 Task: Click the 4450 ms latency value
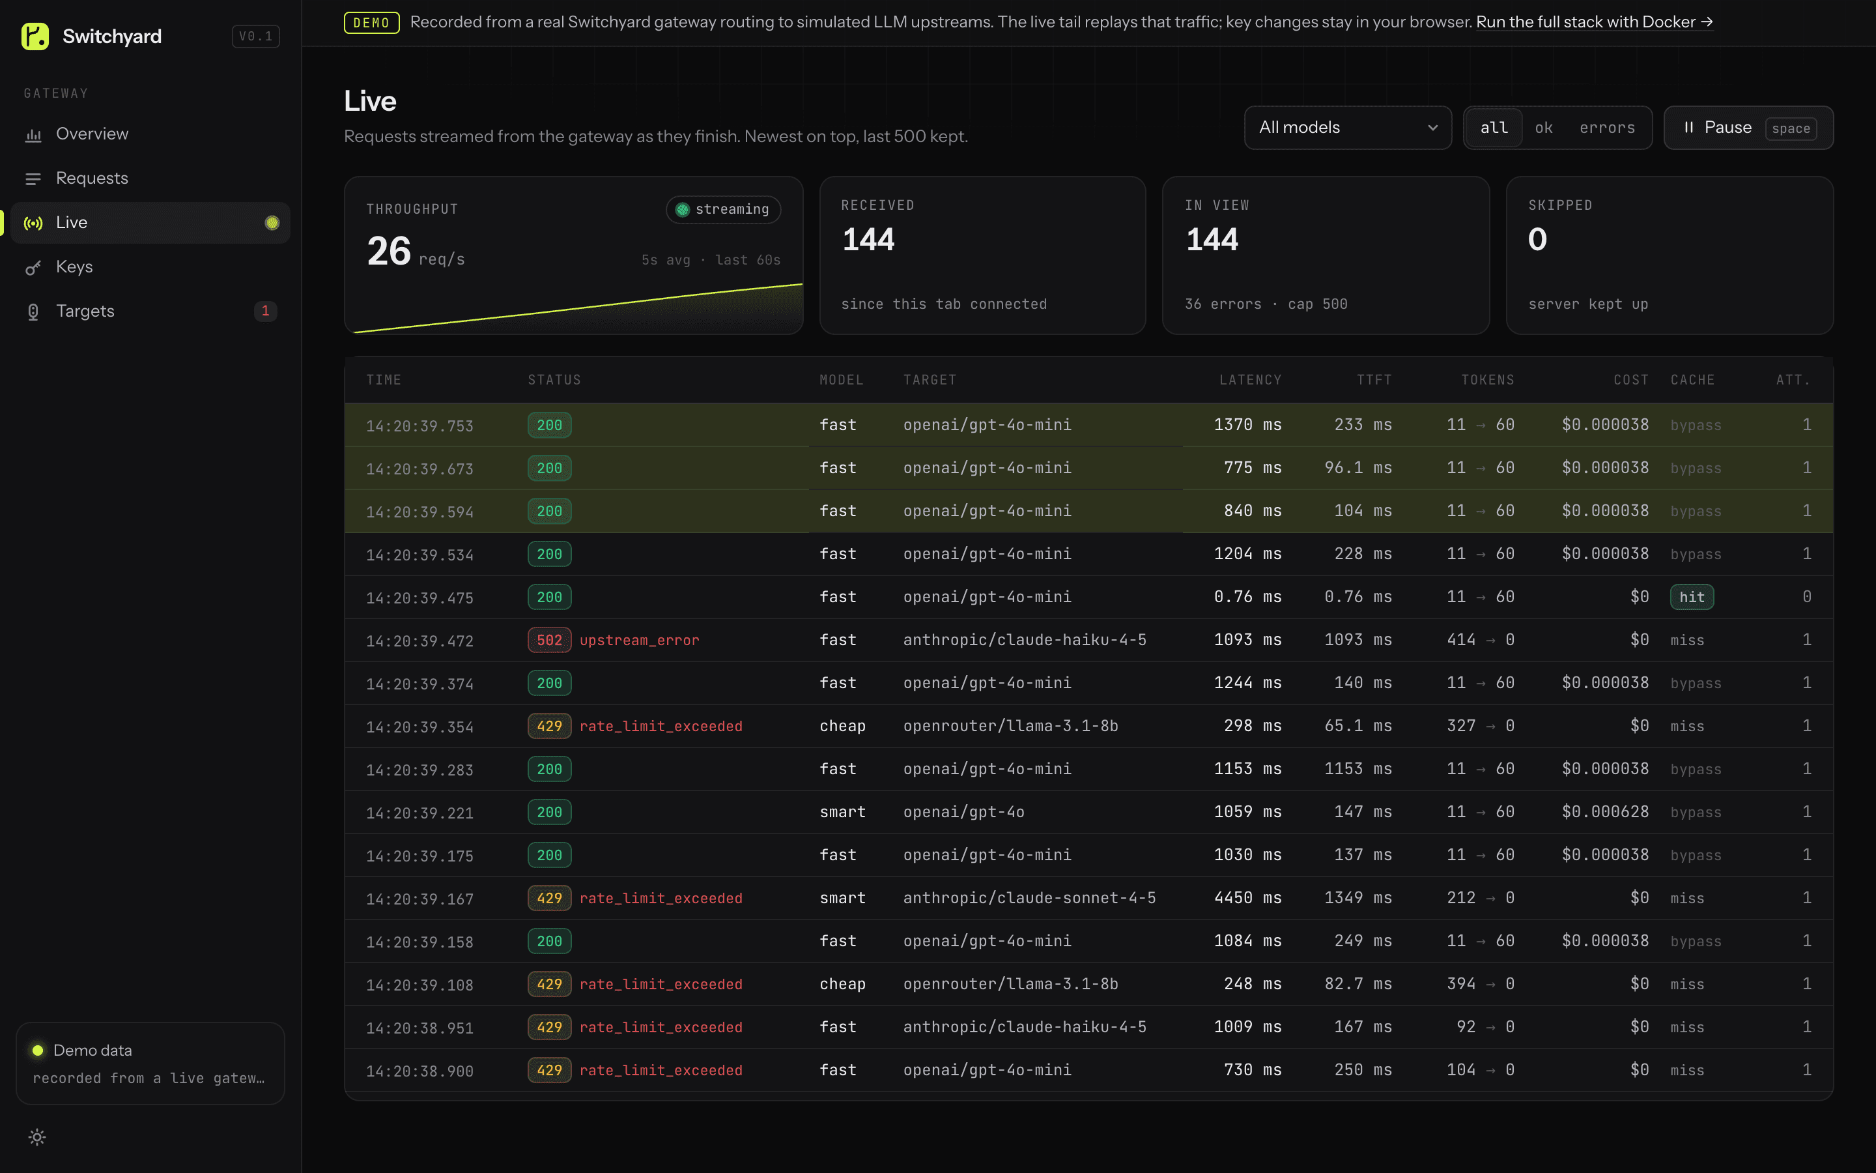coord(1247,899)
